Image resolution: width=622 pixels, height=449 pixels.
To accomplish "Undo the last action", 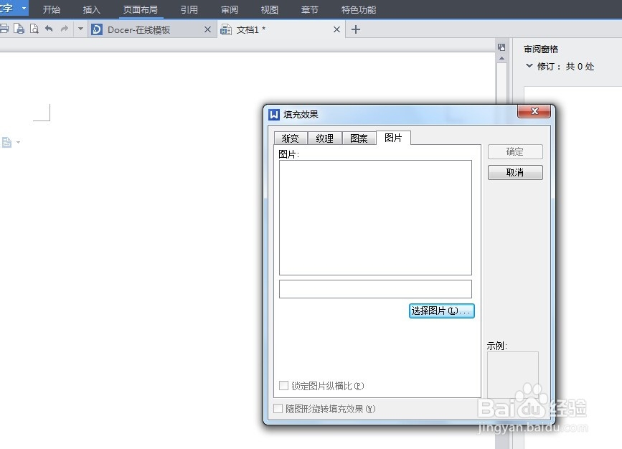I will click(x=49, y=29).
